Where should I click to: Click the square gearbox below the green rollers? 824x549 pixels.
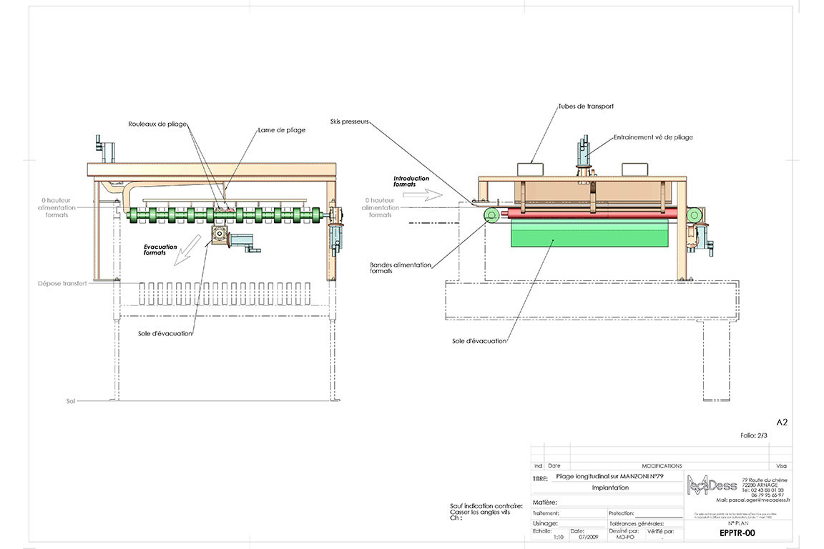point(217,237)
